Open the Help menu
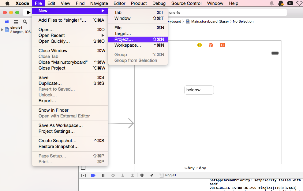This screenshot has width=303, height=191. (x=234, y=3)
